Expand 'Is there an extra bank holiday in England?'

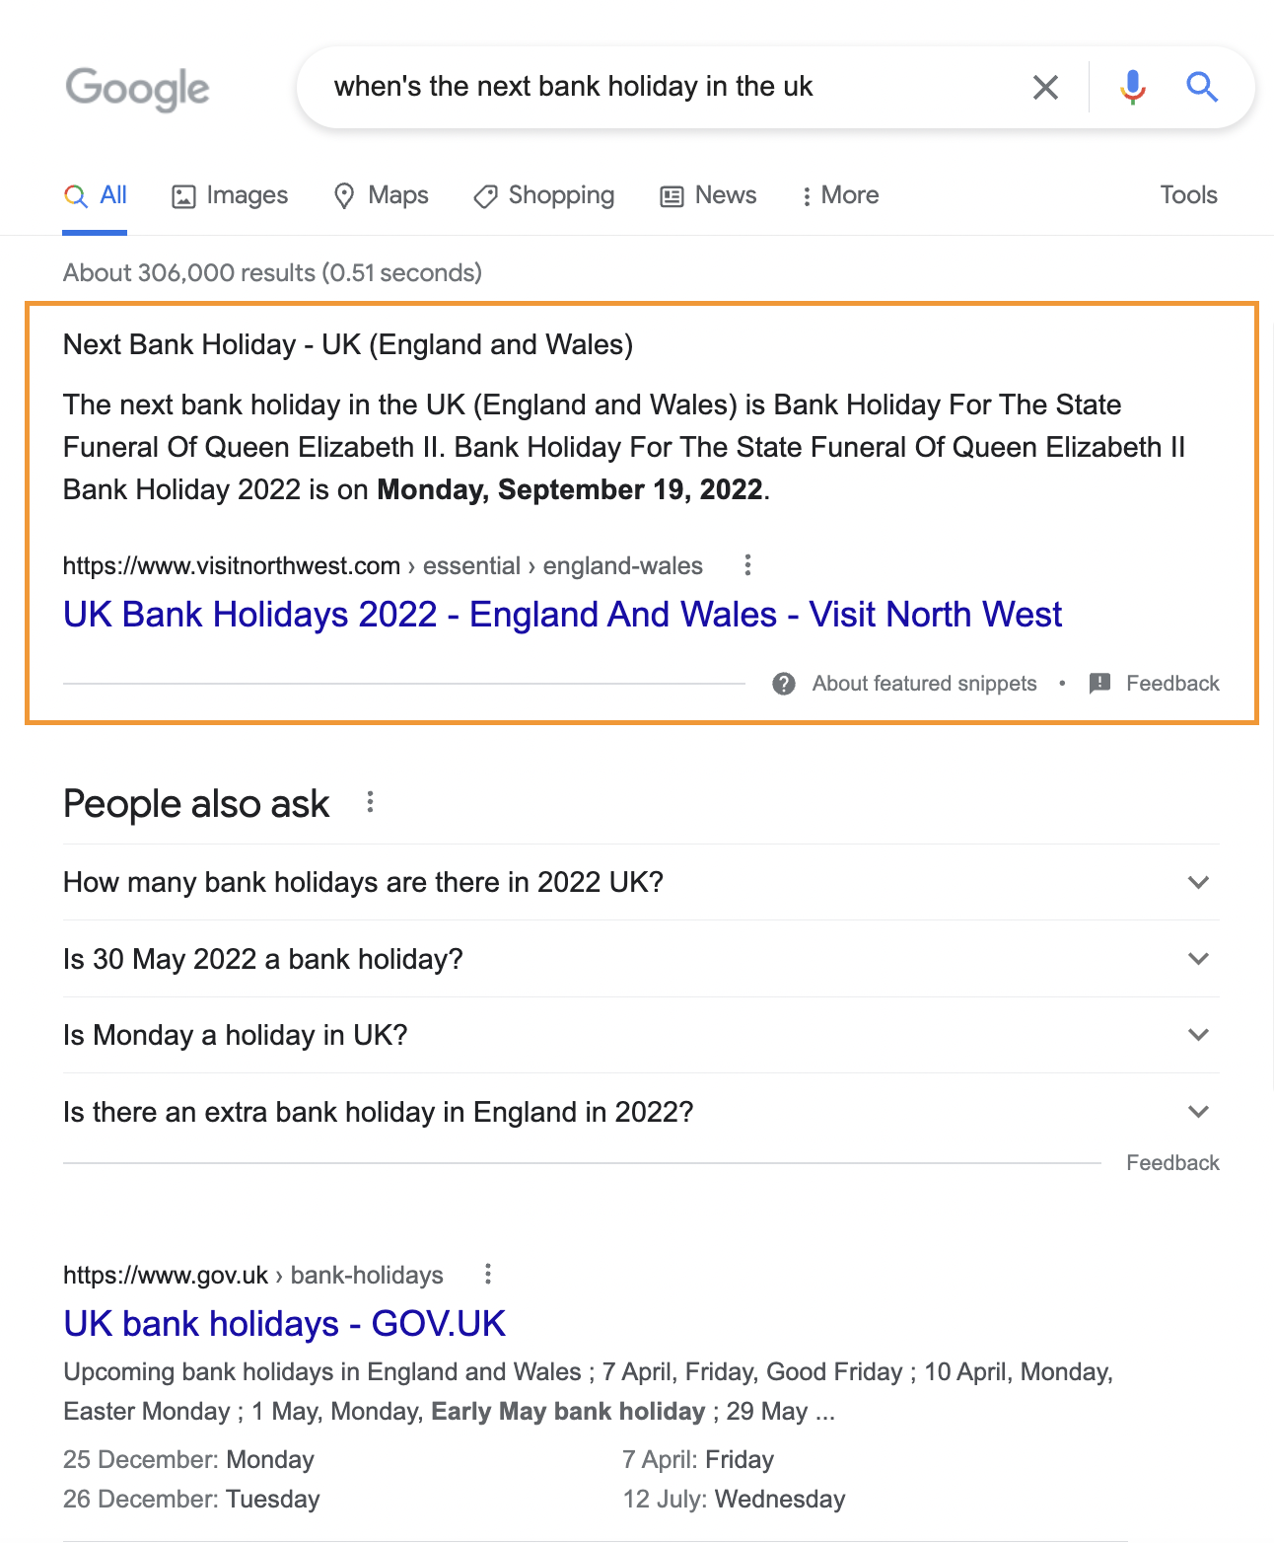(x=1198, y=1111)
